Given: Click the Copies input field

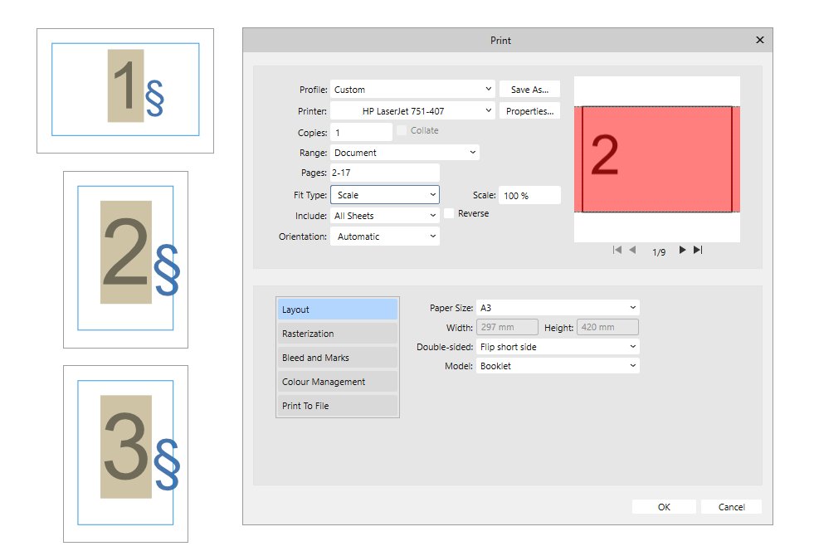Looking at the screenshot, I should pyautogui.click(x=361, y=133).
